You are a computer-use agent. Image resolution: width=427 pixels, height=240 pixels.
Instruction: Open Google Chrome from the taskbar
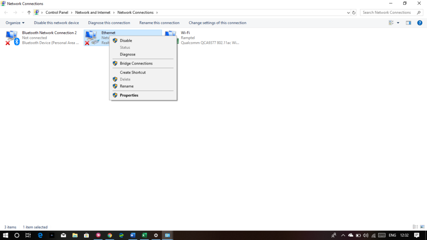pyautogui.click(x=110, y=235)
